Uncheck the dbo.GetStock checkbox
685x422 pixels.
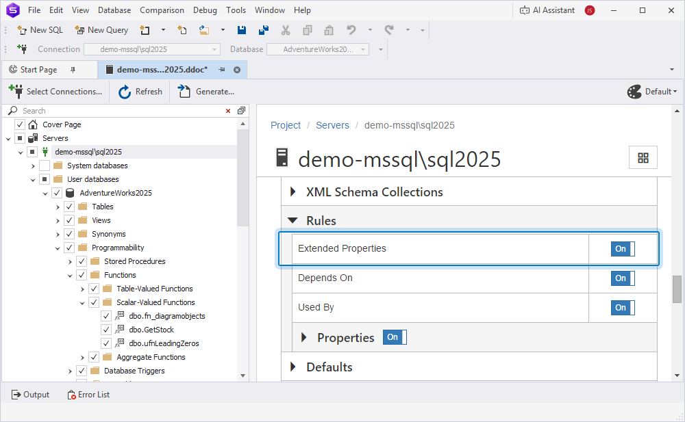pos(106,330)
